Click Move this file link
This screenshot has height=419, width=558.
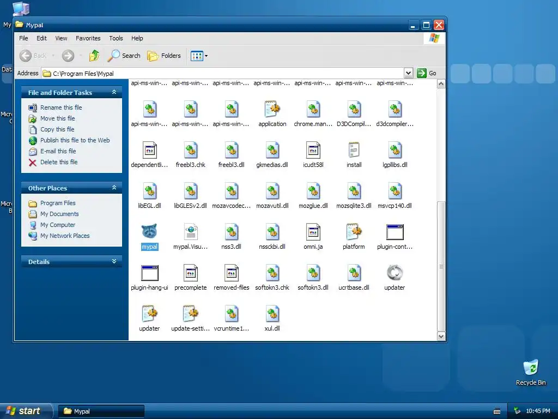57,118
